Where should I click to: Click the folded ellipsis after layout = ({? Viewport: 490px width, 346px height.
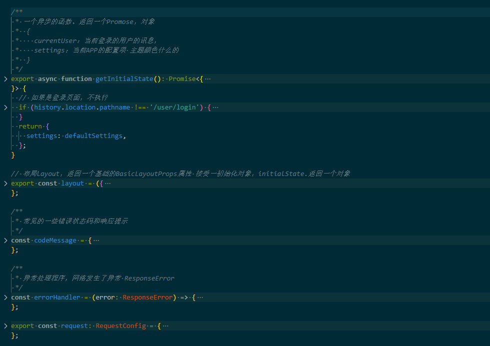coord(108,183)
